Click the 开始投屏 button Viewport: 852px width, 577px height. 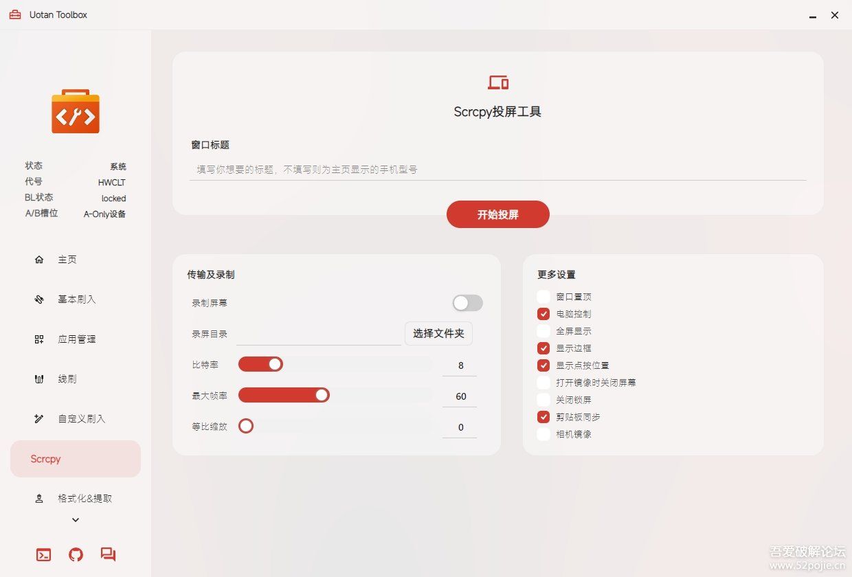(498, 214)
